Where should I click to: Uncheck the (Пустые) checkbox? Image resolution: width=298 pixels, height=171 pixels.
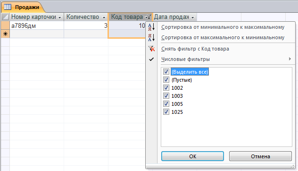pos(166,80)
